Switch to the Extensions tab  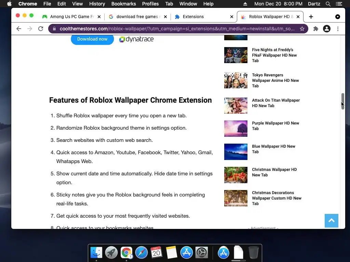point(204,17)
